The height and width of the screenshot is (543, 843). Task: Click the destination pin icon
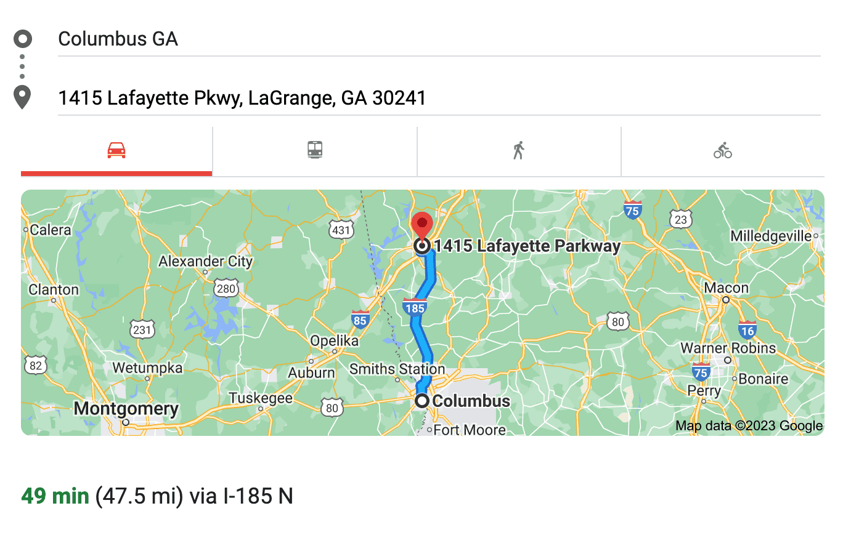22,97
